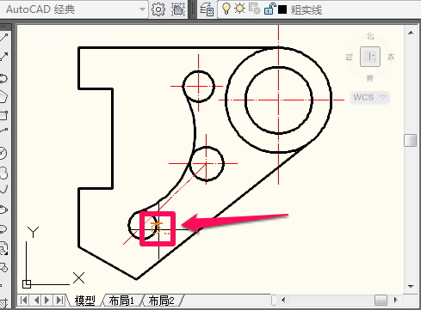Go to next layout tab arrow
The image size is (421, 310).
(x=47, y=301)
